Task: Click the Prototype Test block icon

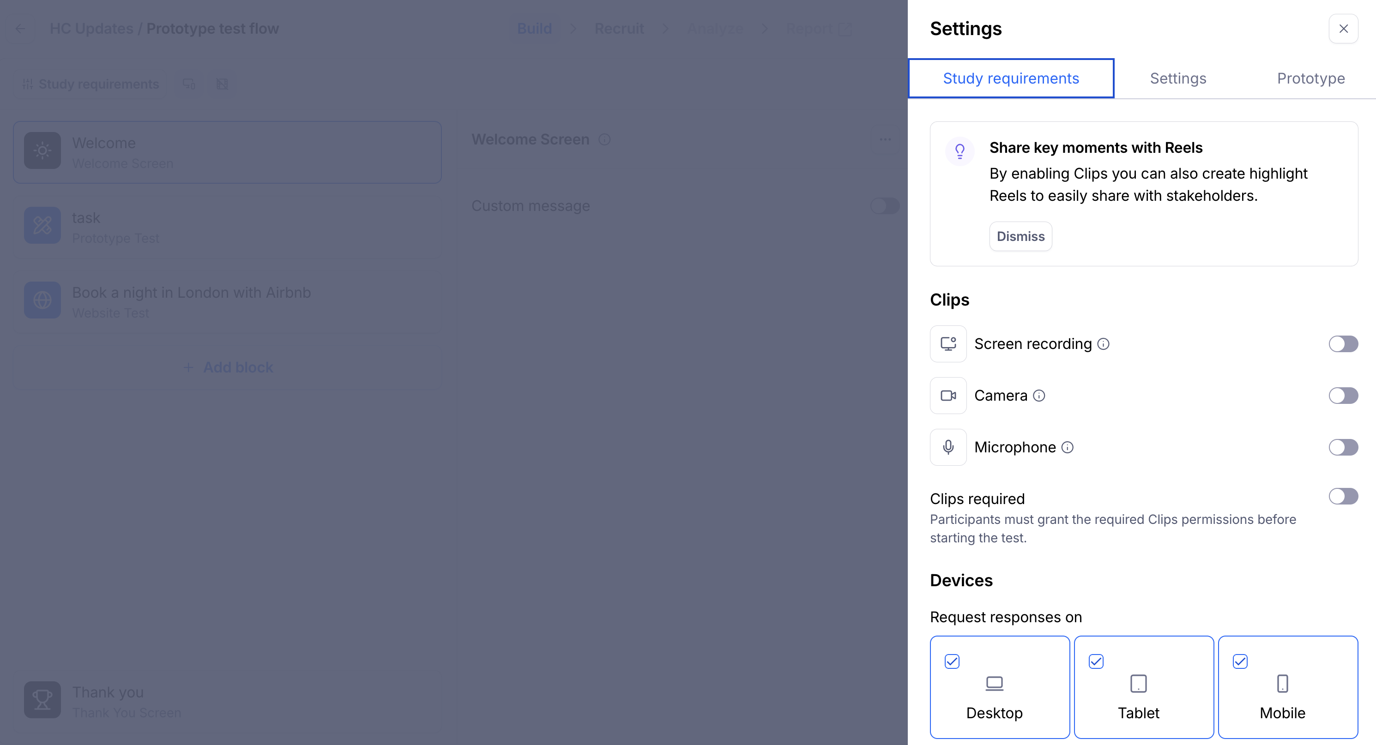Action: point(42,225)
